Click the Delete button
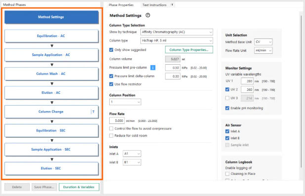The height and width of the screenshot is (196, 305). [17, 187]
